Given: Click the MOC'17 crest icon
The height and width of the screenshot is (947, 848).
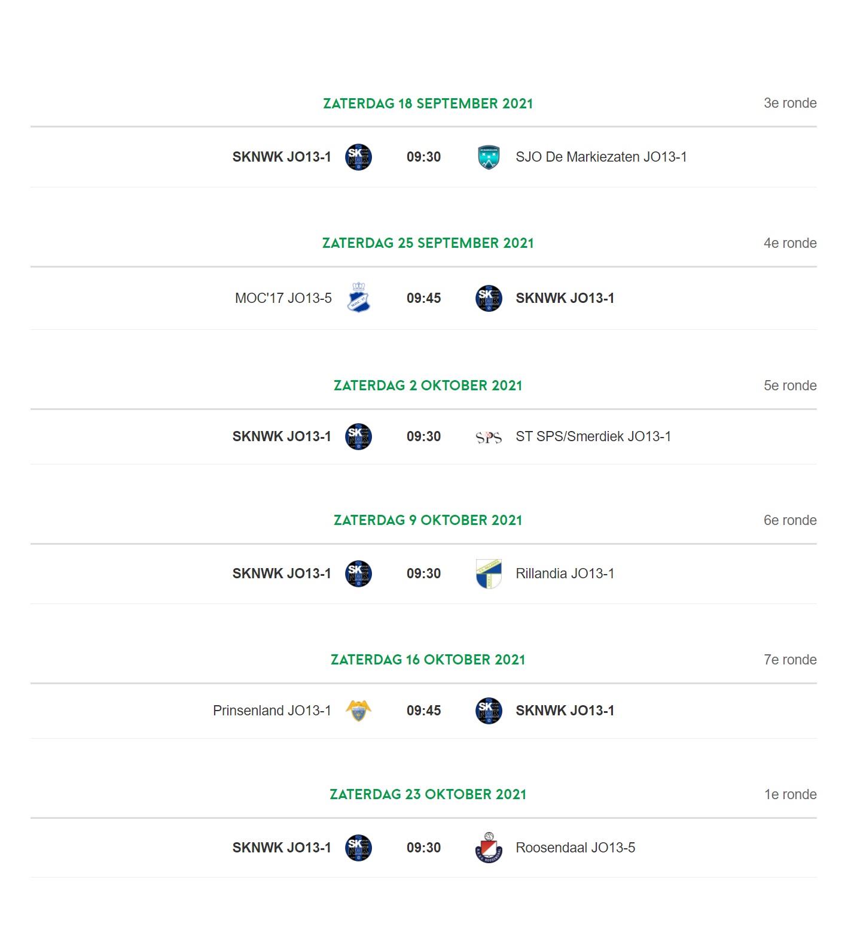Looking at the screenshot, I should click(358, 298).
